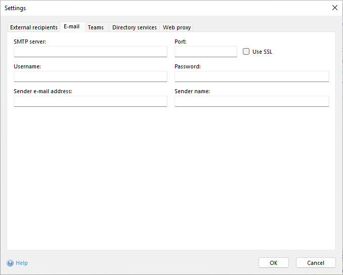Click the Settings title bar text
Viewport: 343px width, 275px height.
click(x=15, y=8)
